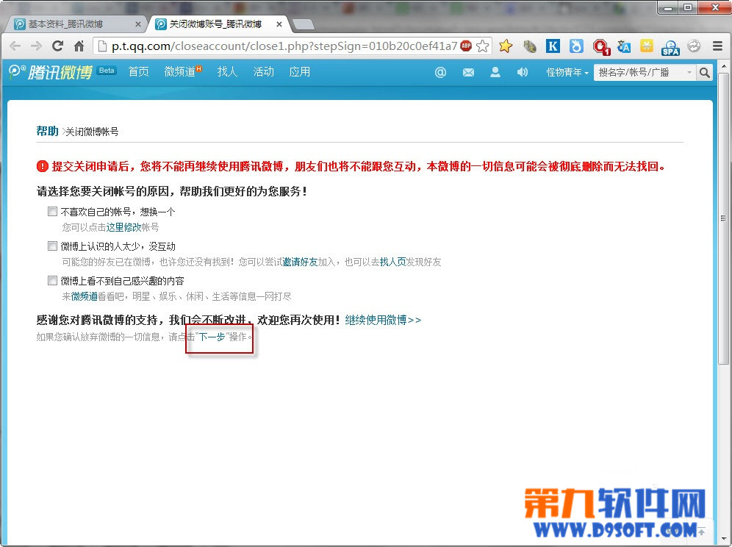Open the yellow star favorites extension

(506, 46)
